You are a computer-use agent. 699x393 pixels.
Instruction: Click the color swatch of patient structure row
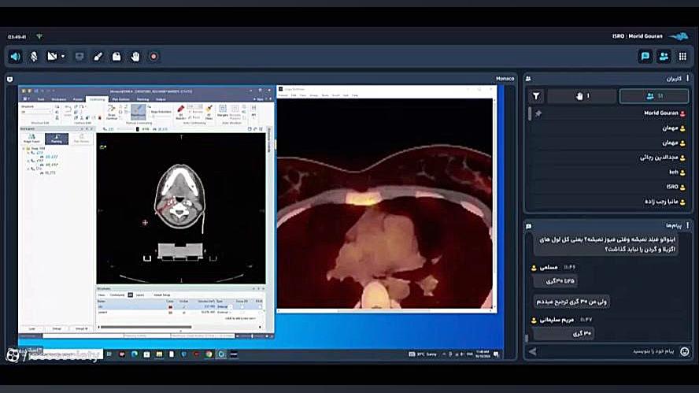pyautogui.click(x=170, y=312)
